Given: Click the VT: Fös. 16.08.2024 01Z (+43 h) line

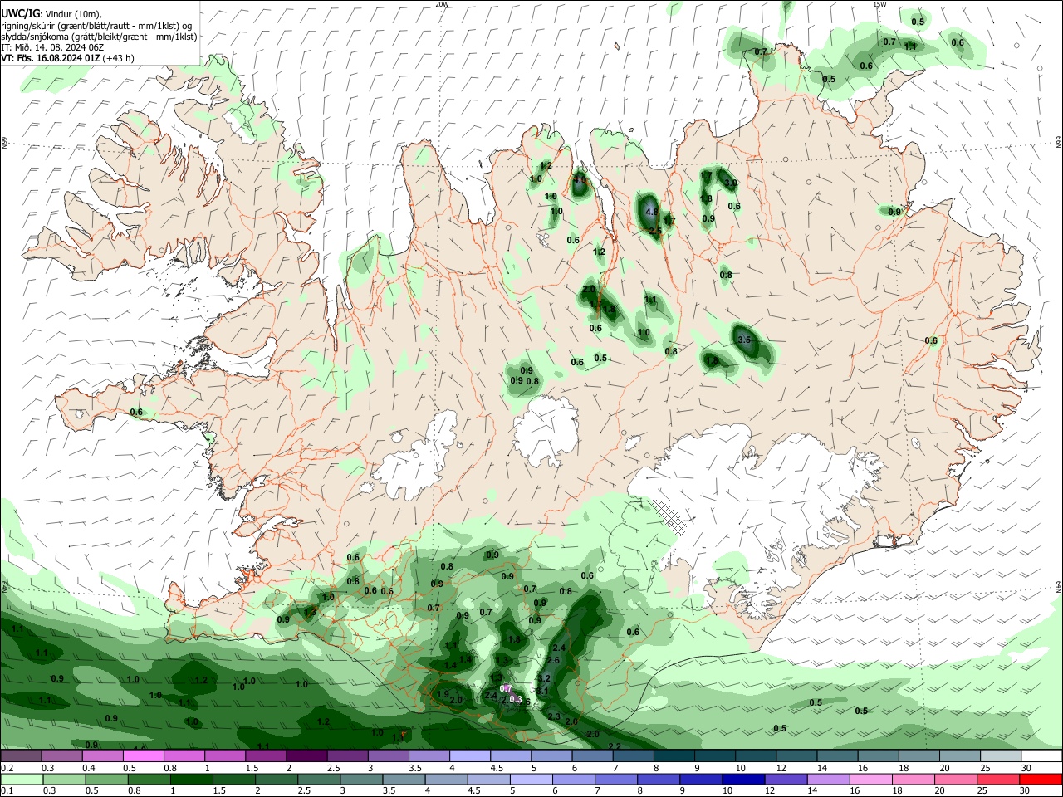Looking at the screenshot, I should pyautogui.click(x=67, y=58).
